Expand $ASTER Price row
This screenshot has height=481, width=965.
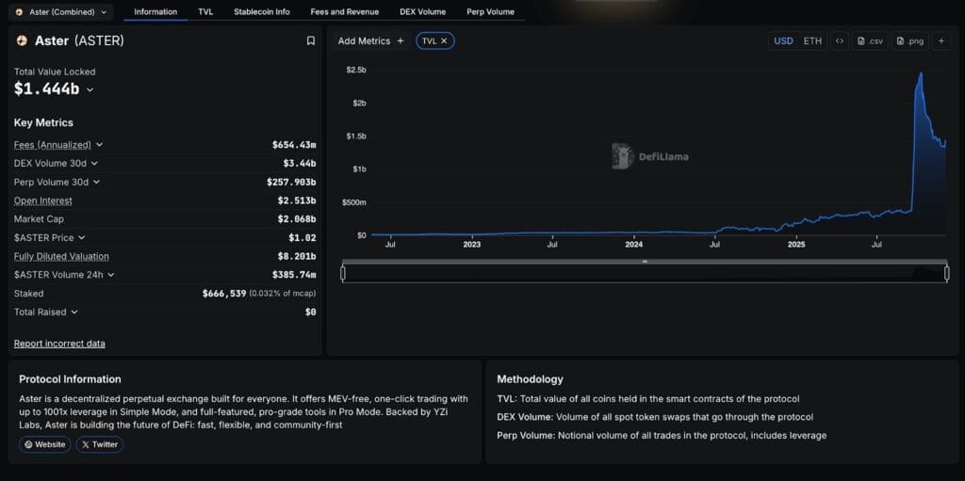82,237
